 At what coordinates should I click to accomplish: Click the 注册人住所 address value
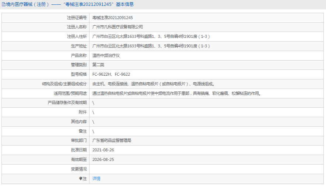coord(151,36)
